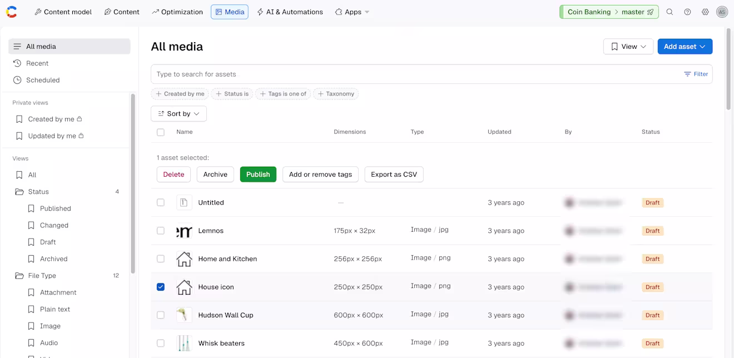This screenshot has height=358, width=734.
Task: Switch to the Content model tab
Action: coord(63,12)
